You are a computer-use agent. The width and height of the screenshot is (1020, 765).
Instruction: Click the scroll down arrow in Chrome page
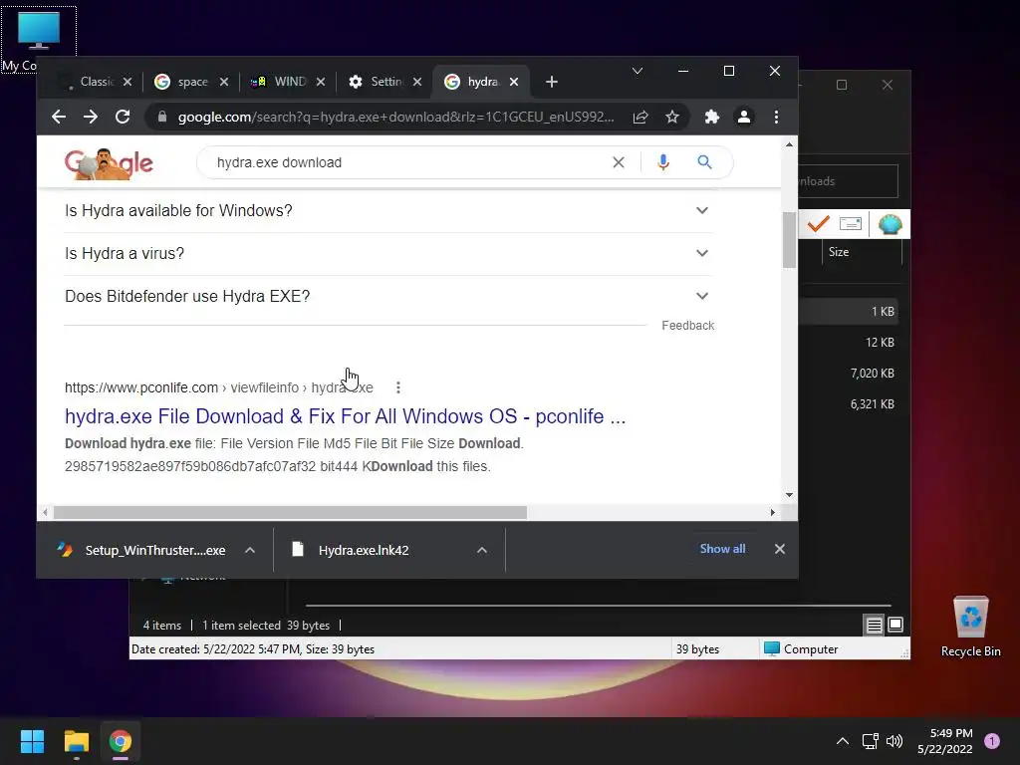pyautogui.click(x=789, y=495)
